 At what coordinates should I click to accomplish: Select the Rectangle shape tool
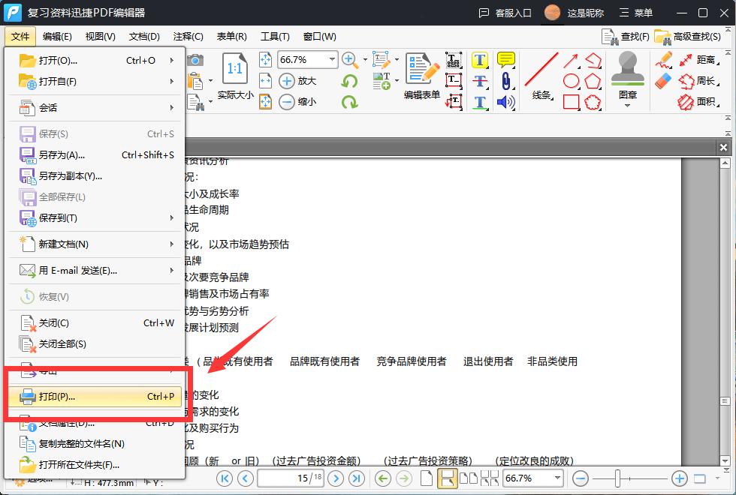[x=571, y=101]
